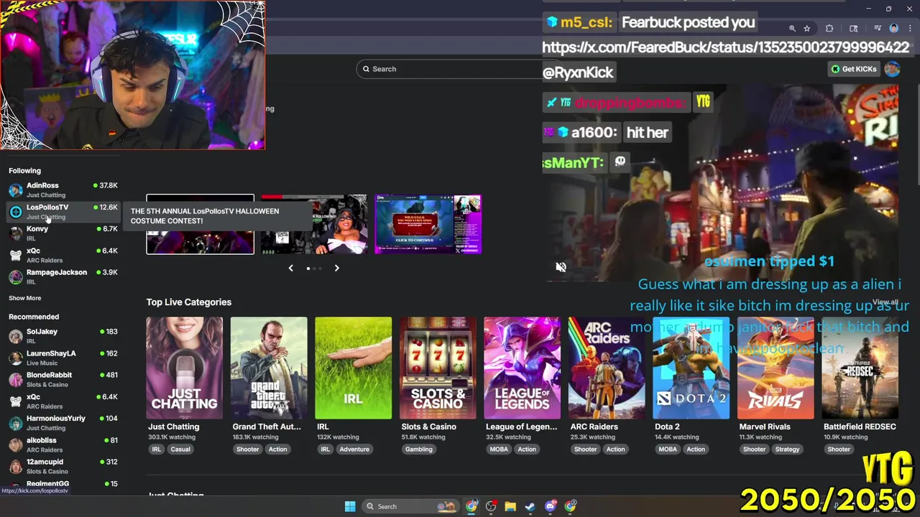
Task: Open the ARC Raiders category card
Action: pyautogui.click(x=607, y=368)
